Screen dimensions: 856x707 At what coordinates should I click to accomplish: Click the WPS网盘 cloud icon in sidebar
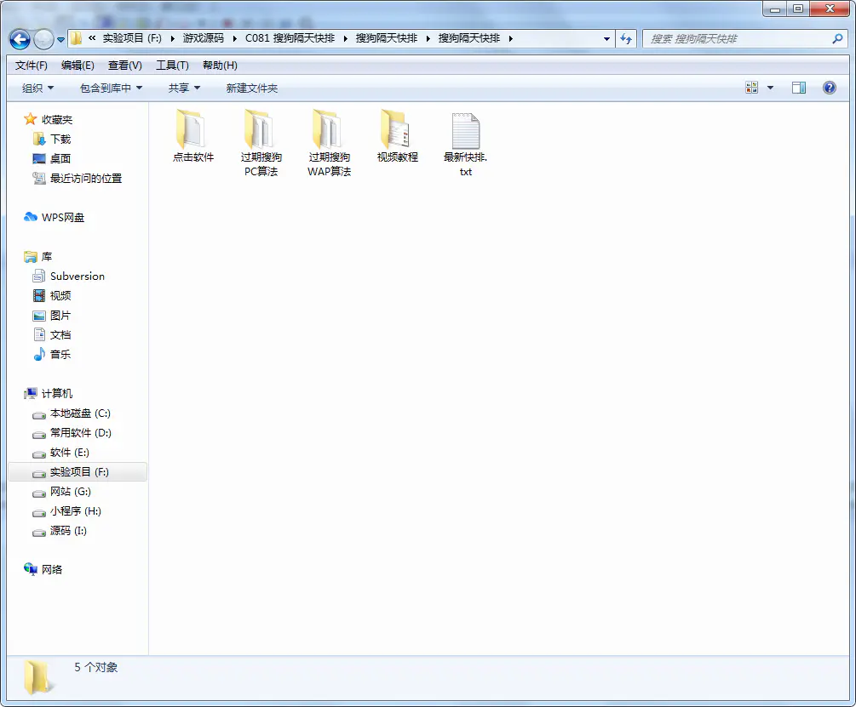31,218
